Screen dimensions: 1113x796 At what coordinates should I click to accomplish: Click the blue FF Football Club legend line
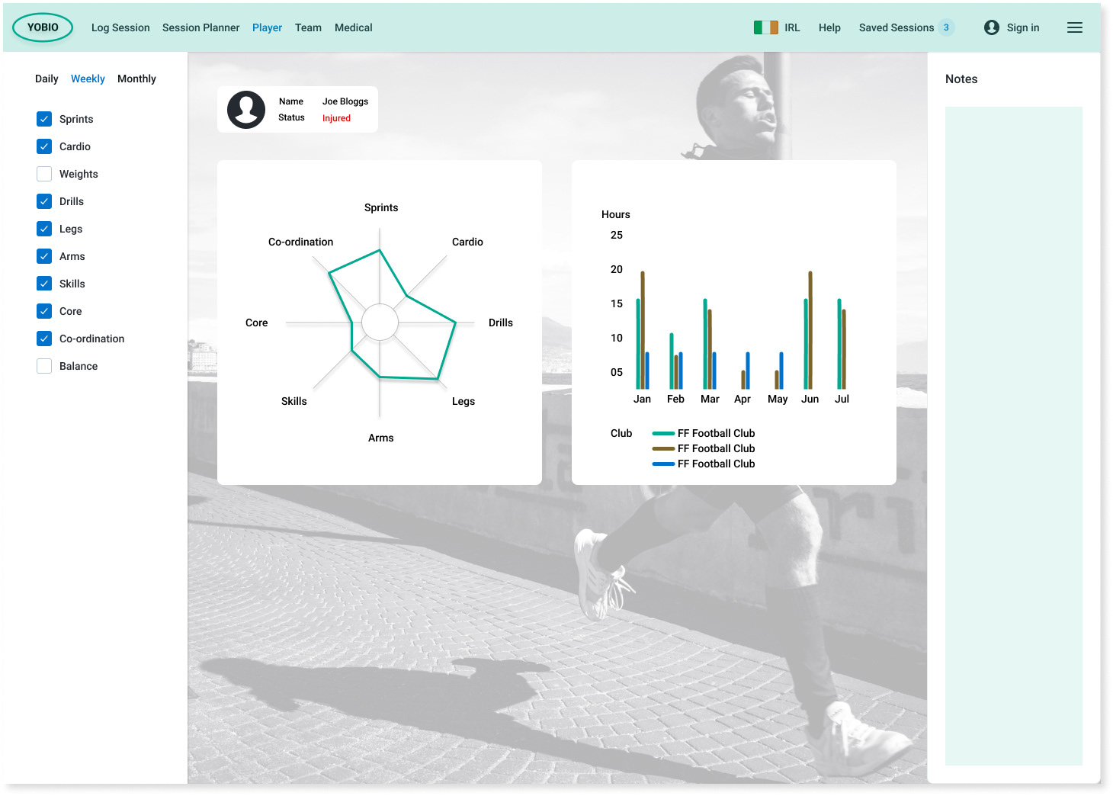pos(663,464)
